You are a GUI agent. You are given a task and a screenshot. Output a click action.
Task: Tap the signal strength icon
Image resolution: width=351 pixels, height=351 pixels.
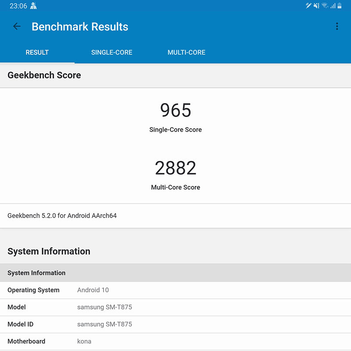(333, 6)
